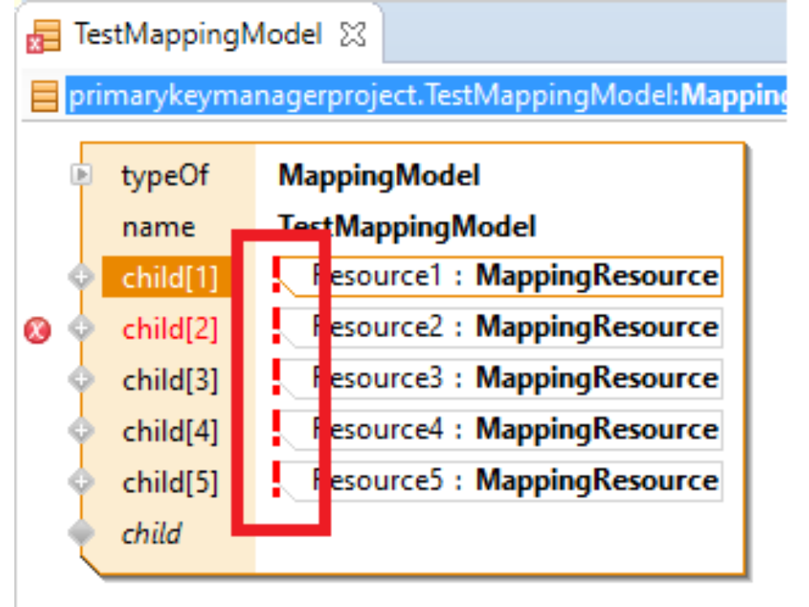Open Resource4 : MappingResource entry
The height and width of the screenshot is (607, 809).
(514, 430)
